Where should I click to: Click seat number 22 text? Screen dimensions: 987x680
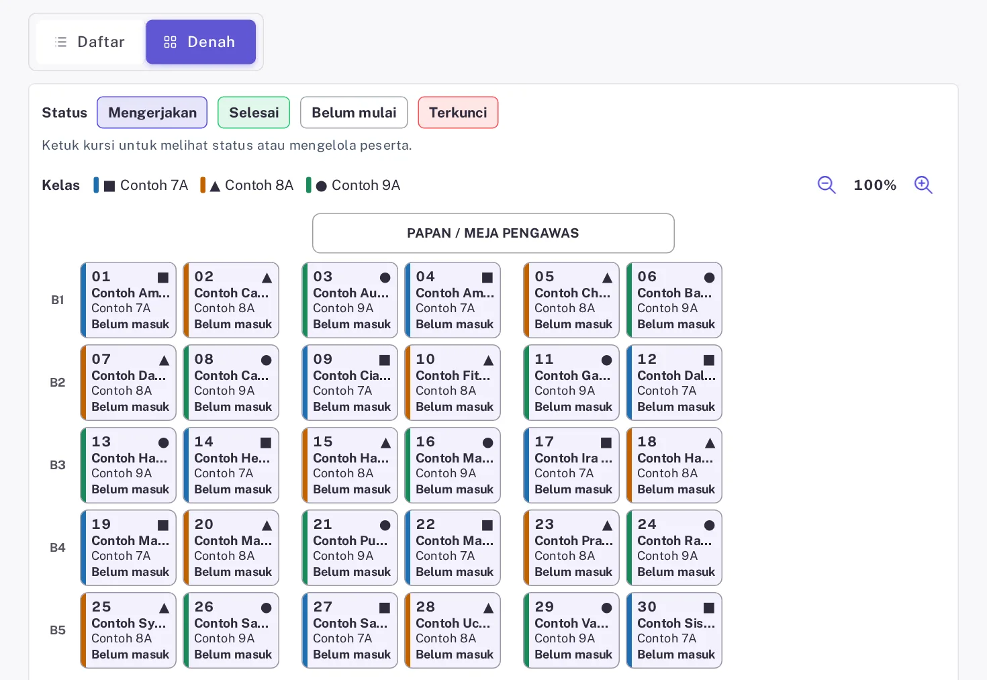[425, 524]
